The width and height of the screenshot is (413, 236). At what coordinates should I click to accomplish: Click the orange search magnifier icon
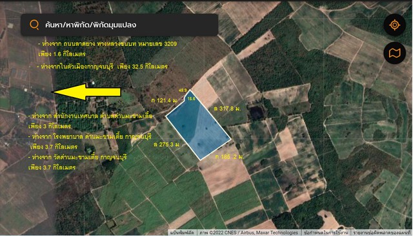(x=34, y=25)
